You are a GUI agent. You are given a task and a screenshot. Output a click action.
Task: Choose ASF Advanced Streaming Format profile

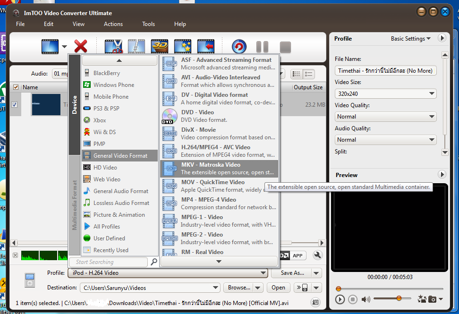(x=219, y=63)
